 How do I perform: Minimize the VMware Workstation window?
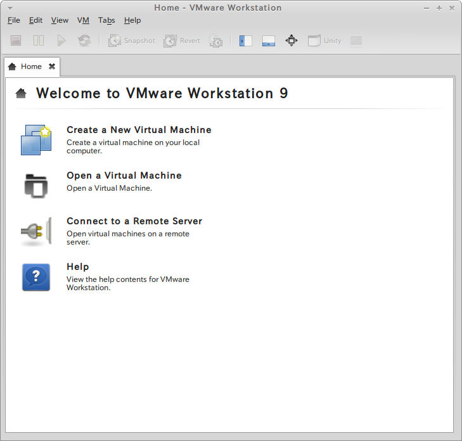427,8
